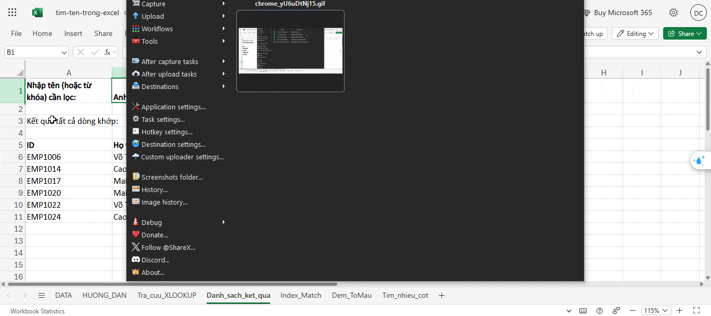Viewport: 711px width, 316px height.
Task: Click Buy Microsoft 365 link
Action: tap(617, 12)
